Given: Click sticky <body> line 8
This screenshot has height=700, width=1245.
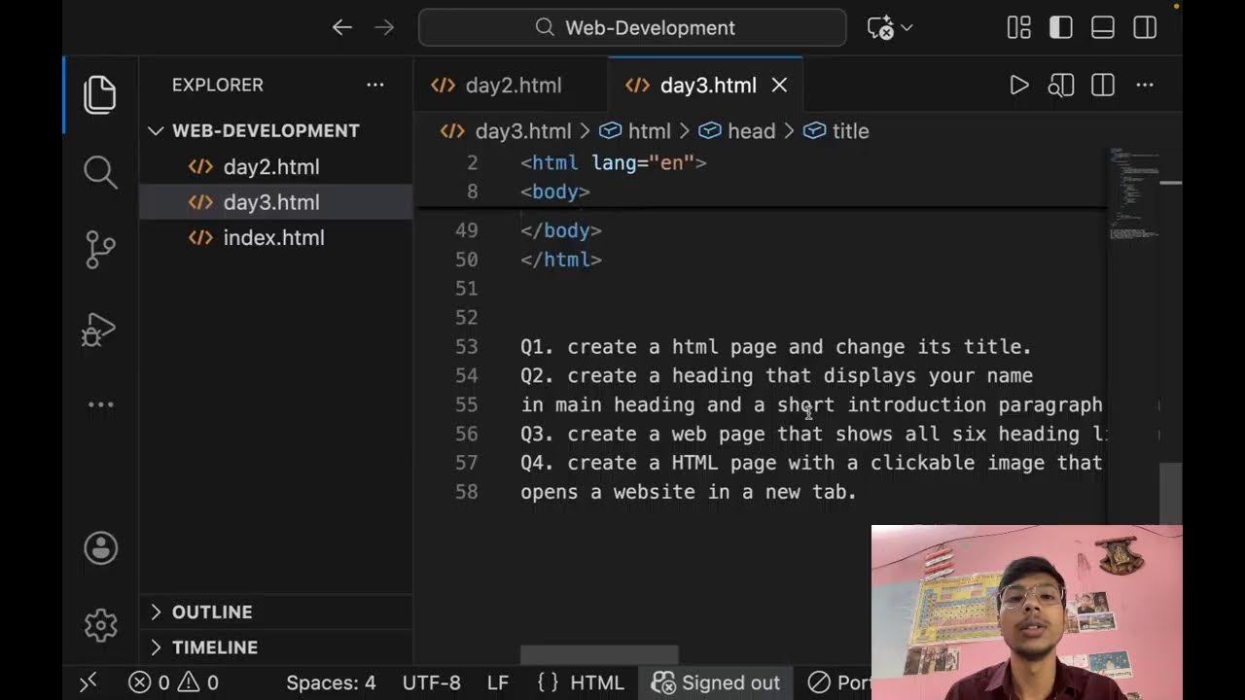Looking at the screenshot, I should 555,192.
